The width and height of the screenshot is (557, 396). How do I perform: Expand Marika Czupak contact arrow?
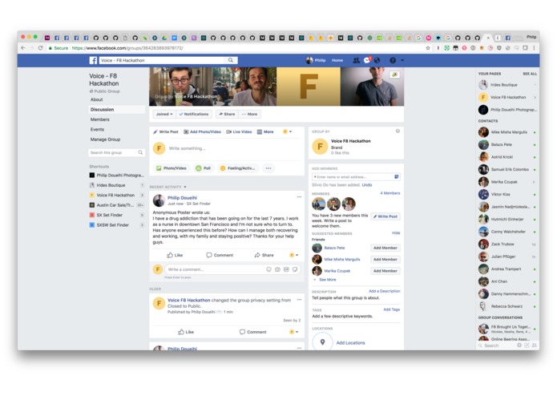(534, 182)
